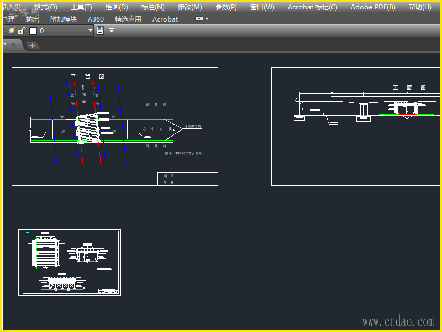This screenshot has width=442, height=332.
Task: Click the 复核 title block cell
Action: click(169, 183)
